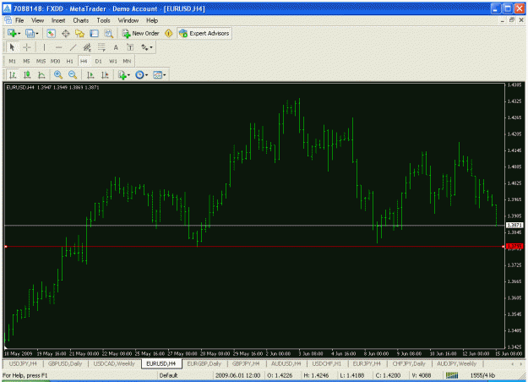528x382 pixels.
Task: Open the Strategy Tester magnifier icon
Action: coord(108,33)
